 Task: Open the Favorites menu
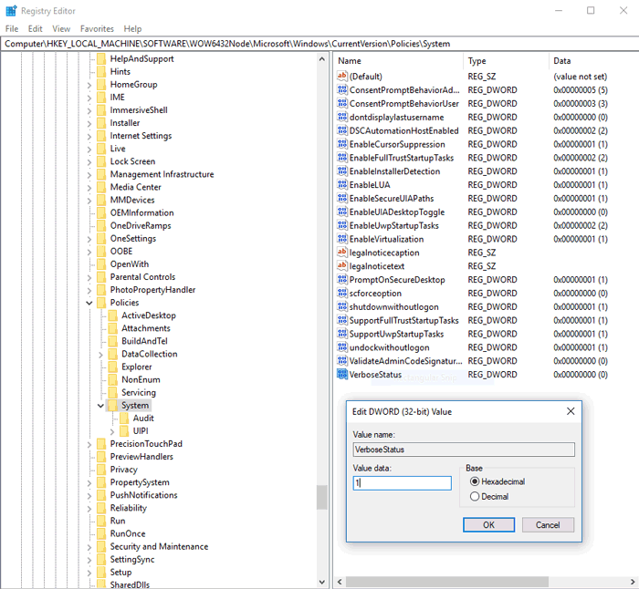97,29
